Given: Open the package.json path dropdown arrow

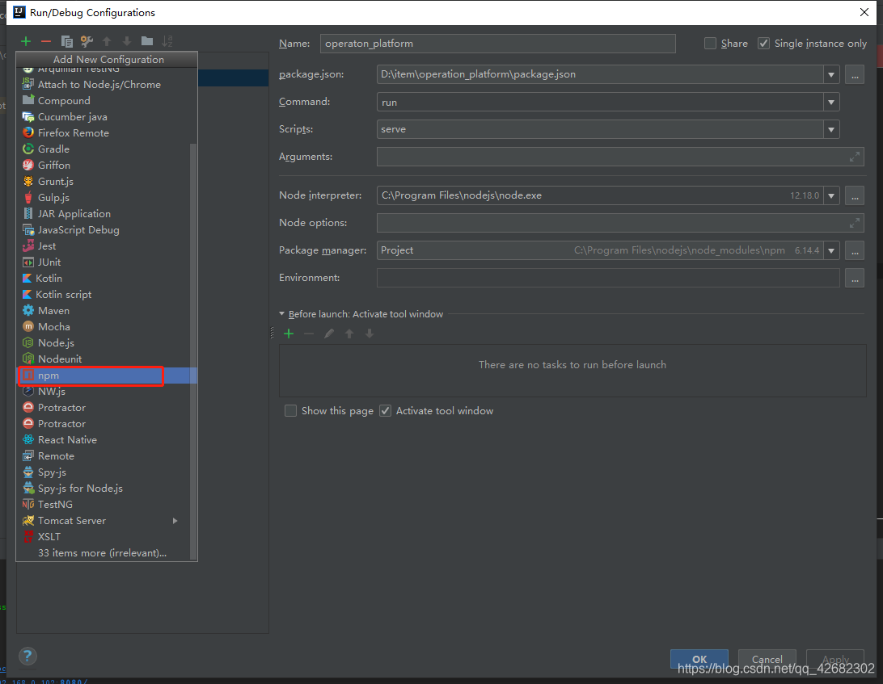Looking at the screenshot, I should 831,74.
